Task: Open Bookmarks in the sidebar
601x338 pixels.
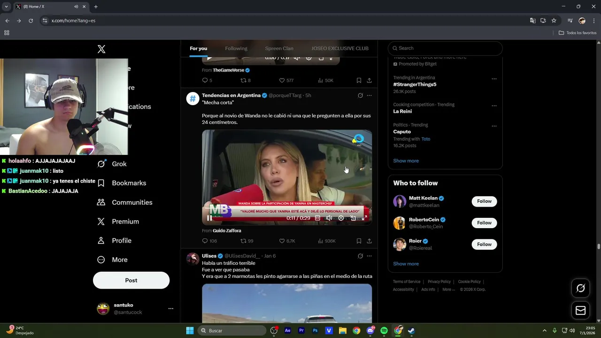Action: click(x=122, y=183)
